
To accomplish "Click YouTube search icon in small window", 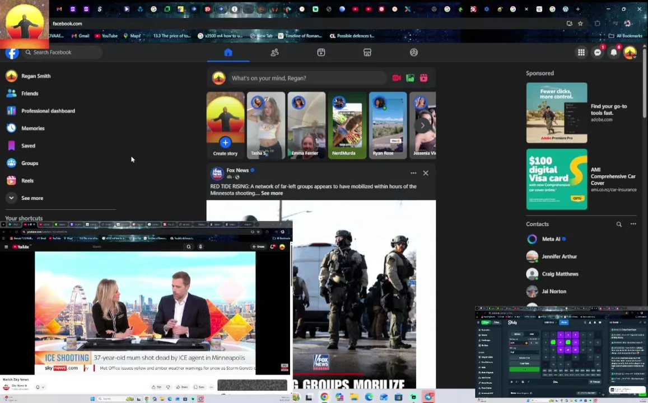I will click(x=188, y=247).
